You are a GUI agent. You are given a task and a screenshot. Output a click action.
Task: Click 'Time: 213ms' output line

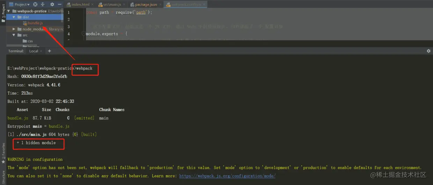(20, 93)
